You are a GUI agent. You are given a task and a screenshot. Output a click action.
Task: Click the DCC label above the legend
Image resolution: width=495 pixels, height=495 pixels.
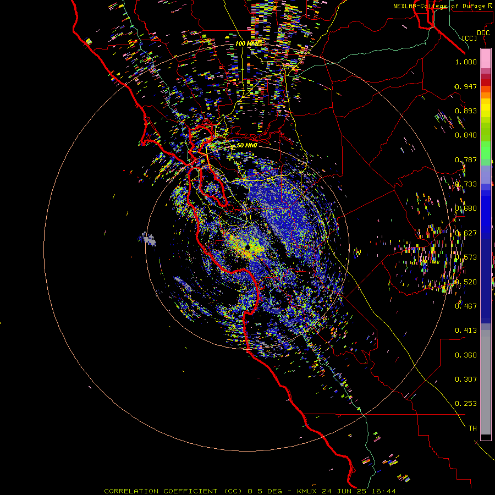(483, 33)
